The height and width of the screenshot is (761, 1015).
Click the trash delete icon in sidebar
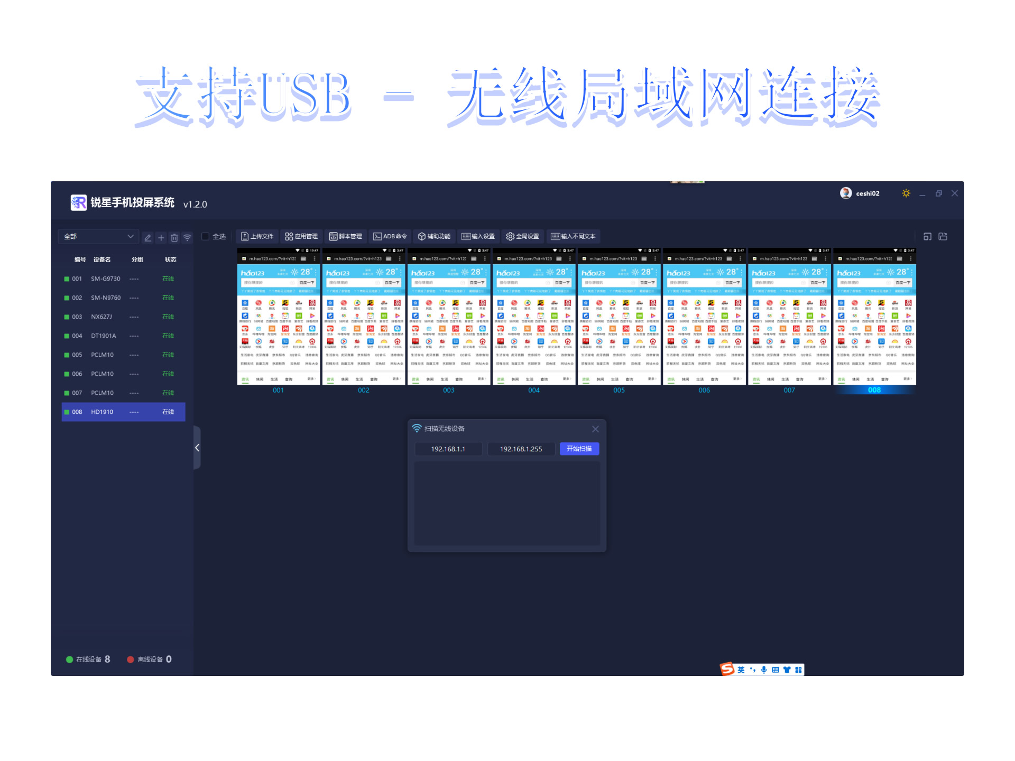click(174, 237)
